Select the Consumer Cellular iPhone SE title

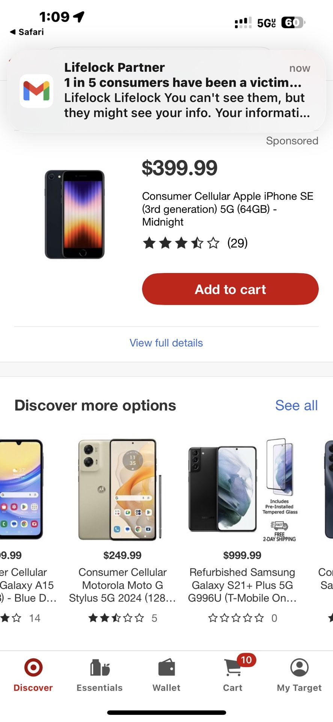point(228,209)
